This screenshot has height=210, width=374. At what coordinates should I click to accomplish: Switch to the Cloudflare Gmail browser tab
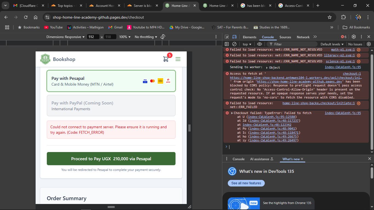pyautogui.click(x=29, y=5)
